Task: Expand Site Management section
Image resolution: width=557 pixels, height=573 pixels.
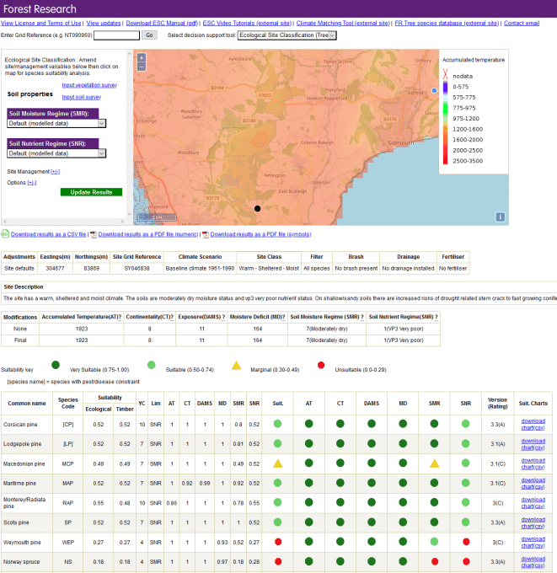Action: (x=55, y=172)
